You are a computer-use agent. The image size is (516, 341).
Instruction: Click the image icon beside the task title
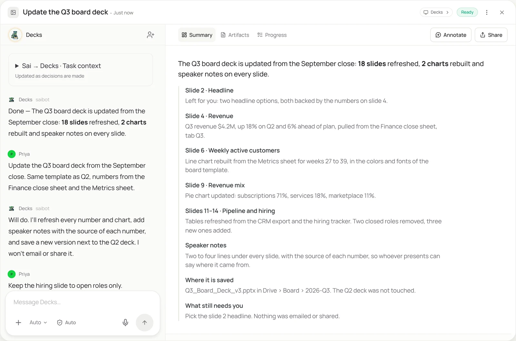pyautogui.click(x=13, y=12)
